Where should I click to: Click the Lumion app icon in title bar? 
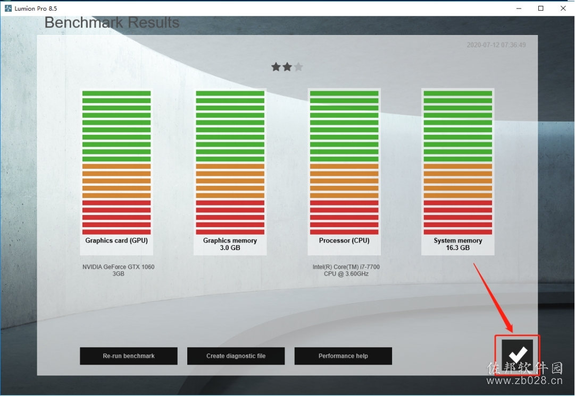point(8,8)
